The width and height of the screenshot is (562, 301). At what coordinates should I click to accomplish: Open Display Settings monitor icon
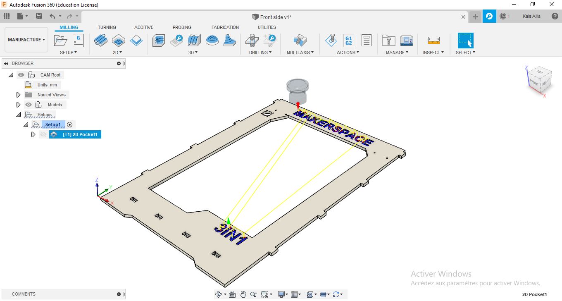click(282, 294)
